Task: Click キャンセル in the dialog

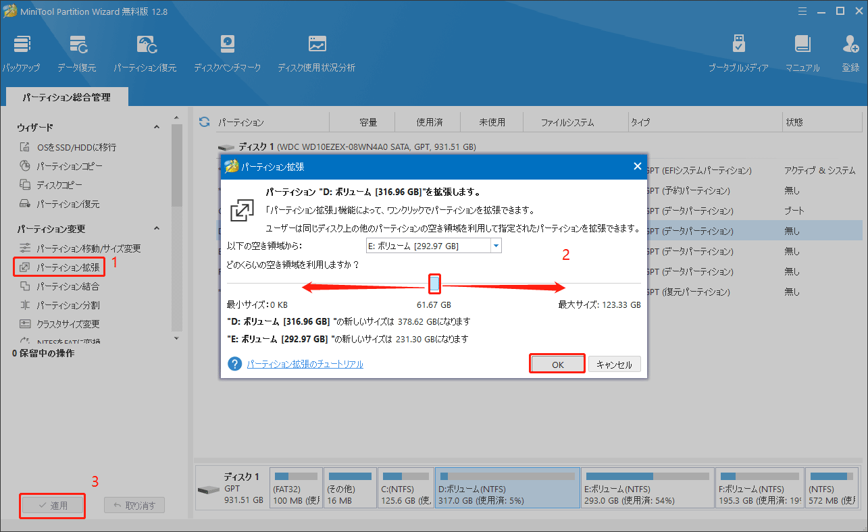Action: [614, 364]
